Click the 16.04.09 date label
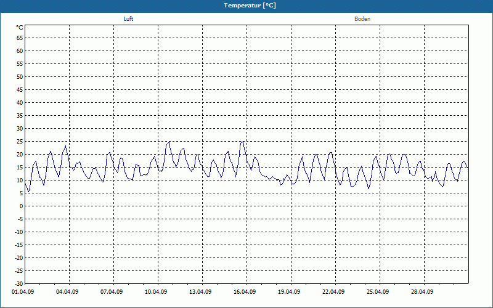493x308 pixels. (245, 291)
